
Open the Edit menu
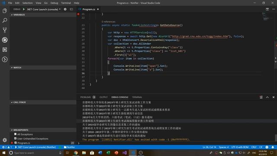[x=17, y=3]
